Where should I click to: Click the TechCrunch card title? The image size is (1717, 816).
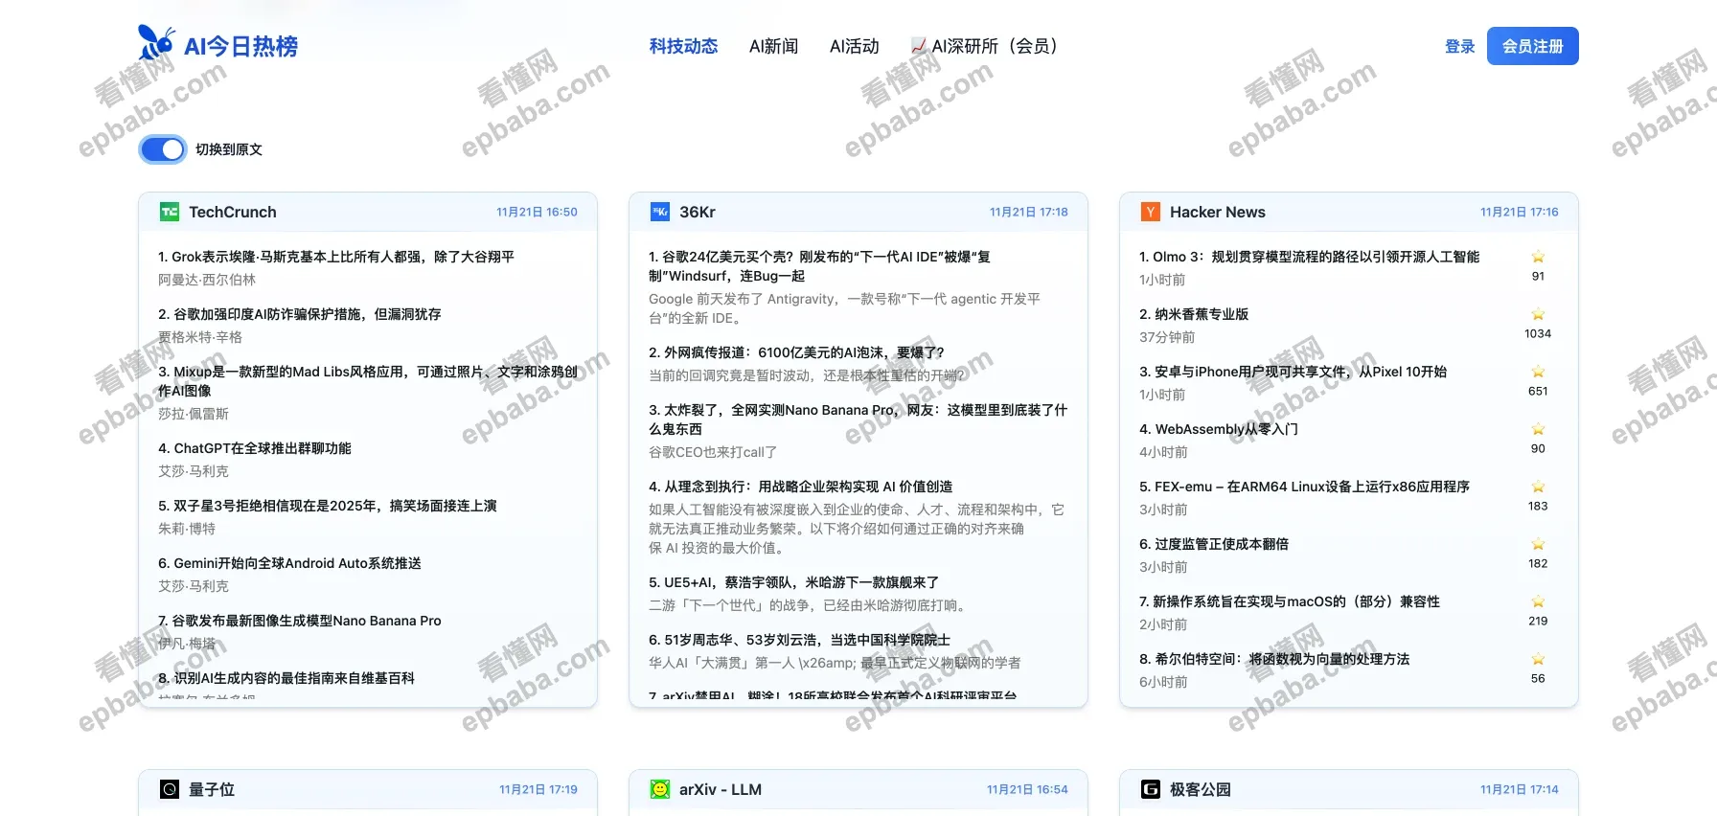coord(233,212)
